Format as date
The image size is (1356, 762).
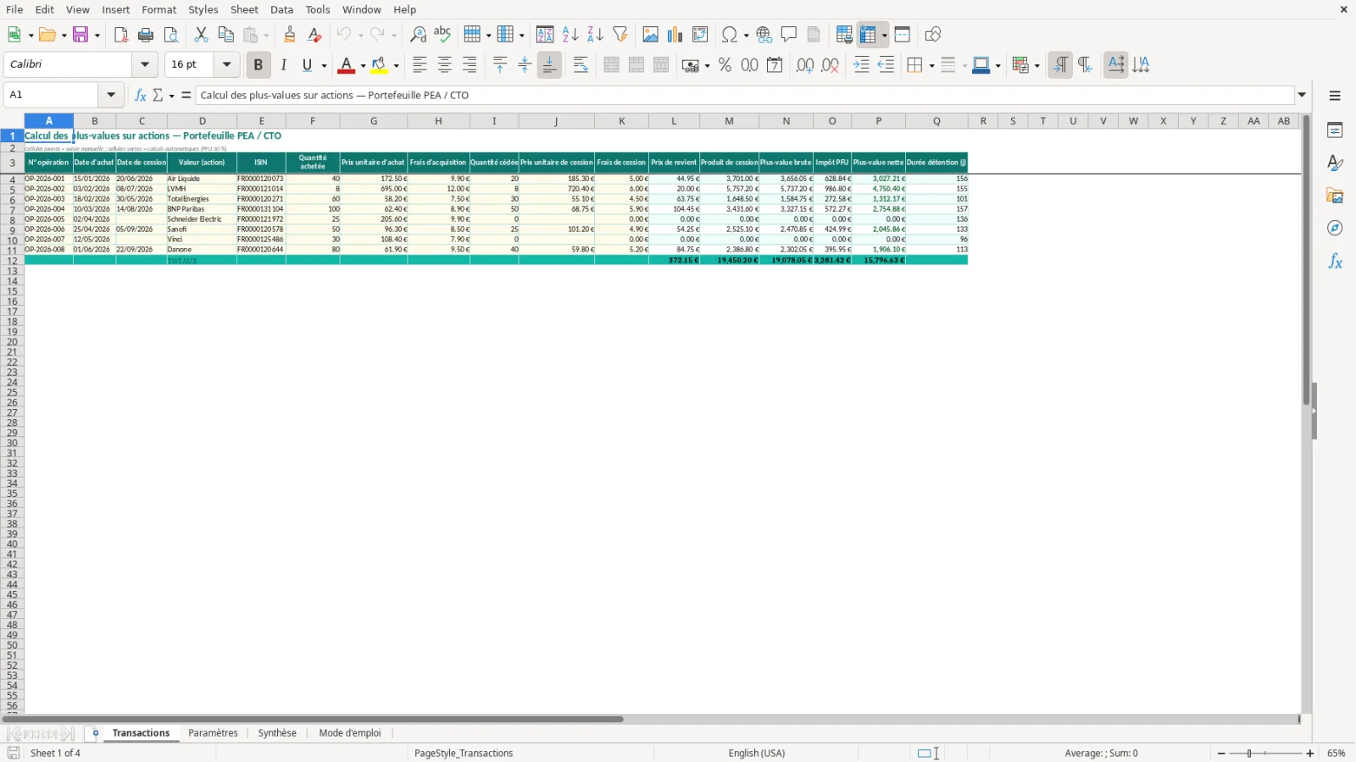[775, 65]
